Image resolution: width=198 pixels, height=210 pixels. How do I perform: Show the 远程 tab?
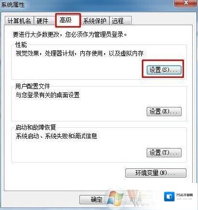121,21
